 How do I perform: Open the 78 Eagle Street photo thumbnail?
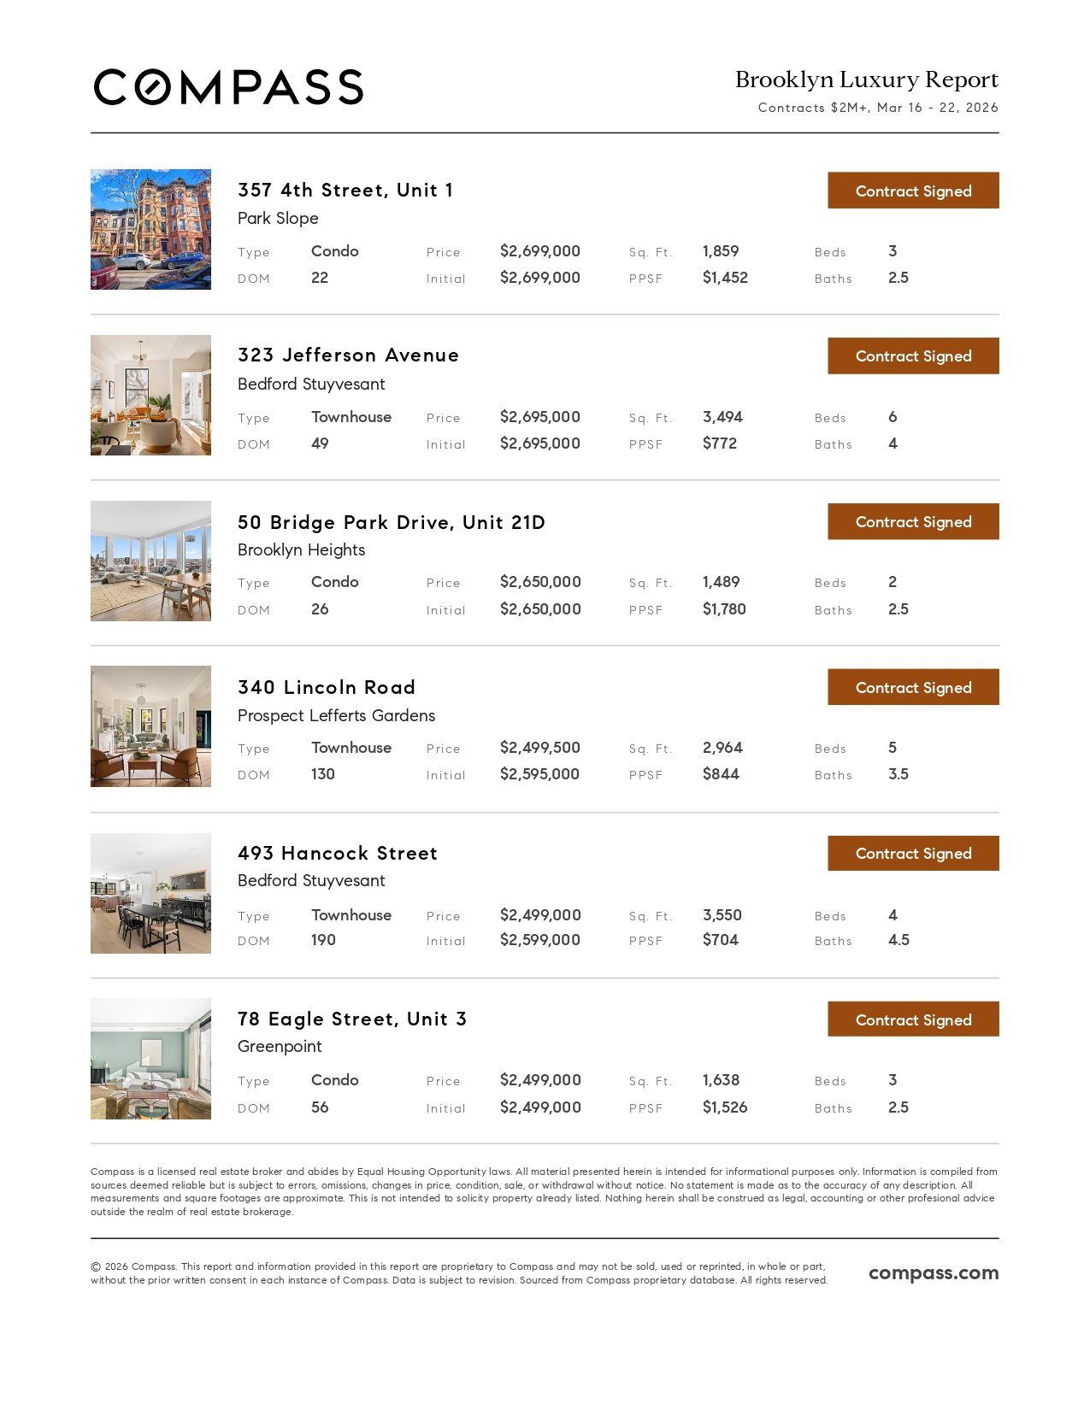[150, 1059]
